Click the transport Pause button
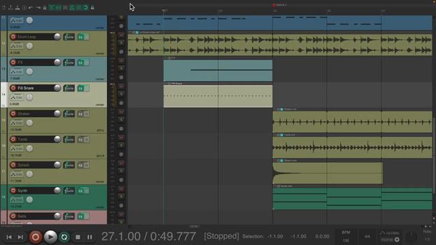The width and height of the screenshot is (436, 245). point(89,237)
